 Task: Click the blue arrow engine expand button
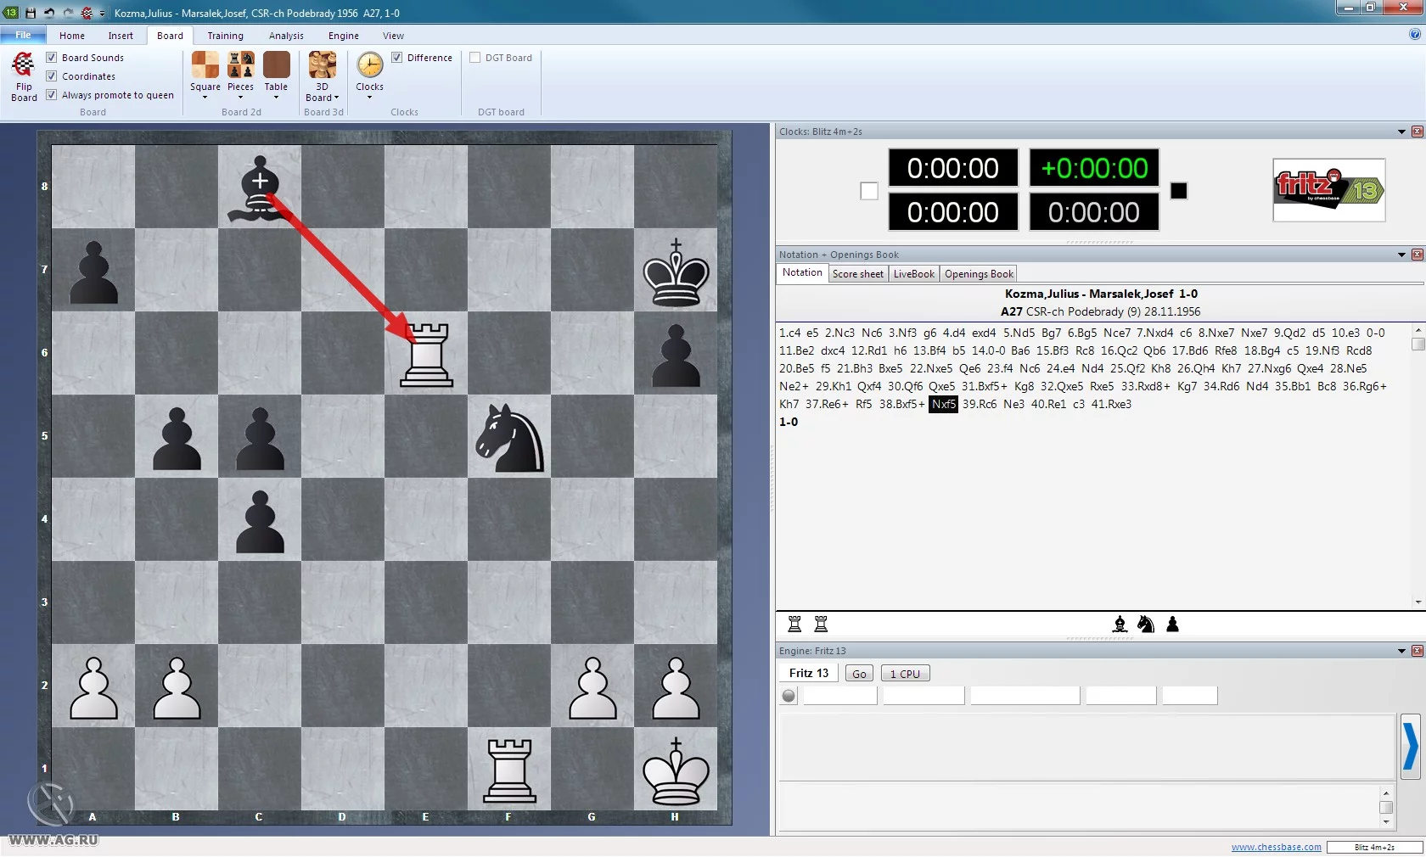(1411, 747)
